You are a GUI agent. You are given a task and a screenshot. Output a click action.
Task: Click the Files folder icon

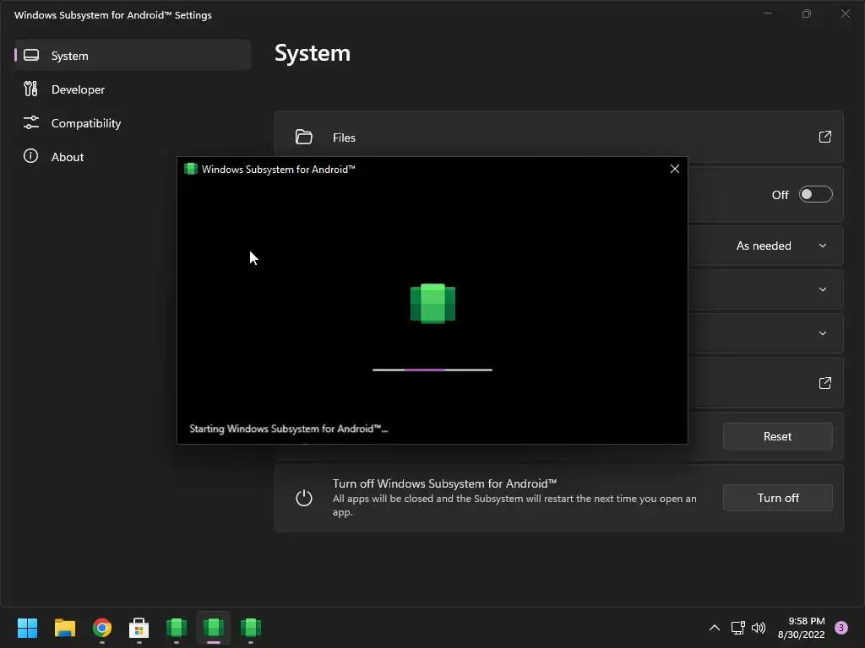click(303, 137)
